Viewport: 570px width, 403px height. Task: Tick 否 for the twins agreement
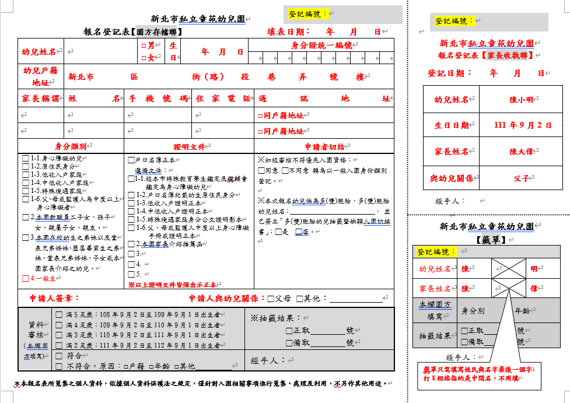point(299,232)
